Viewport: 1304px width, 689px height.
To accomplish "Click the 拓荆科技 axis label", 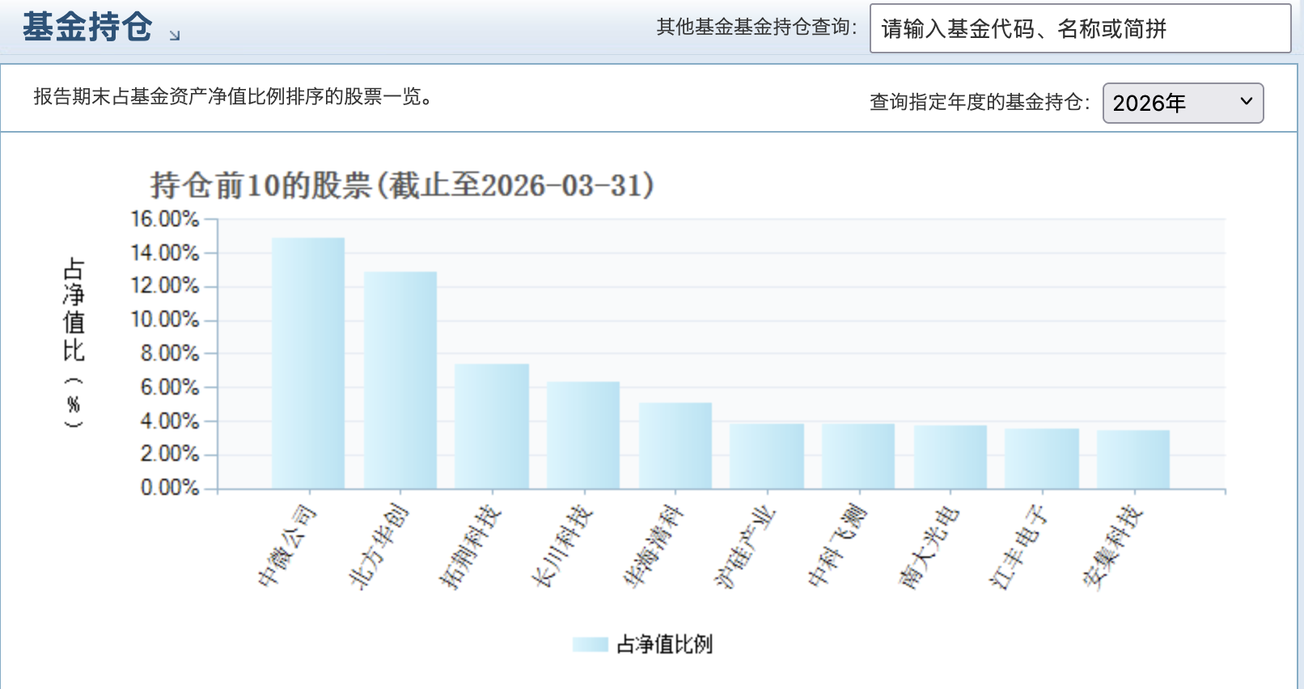I will (x=470, y=546).
